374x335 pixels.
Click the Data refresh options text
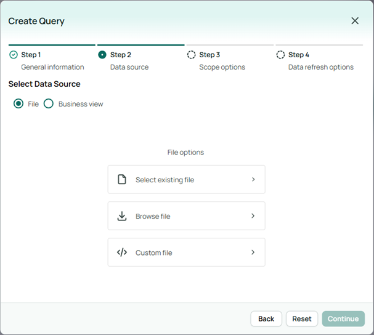321,67
